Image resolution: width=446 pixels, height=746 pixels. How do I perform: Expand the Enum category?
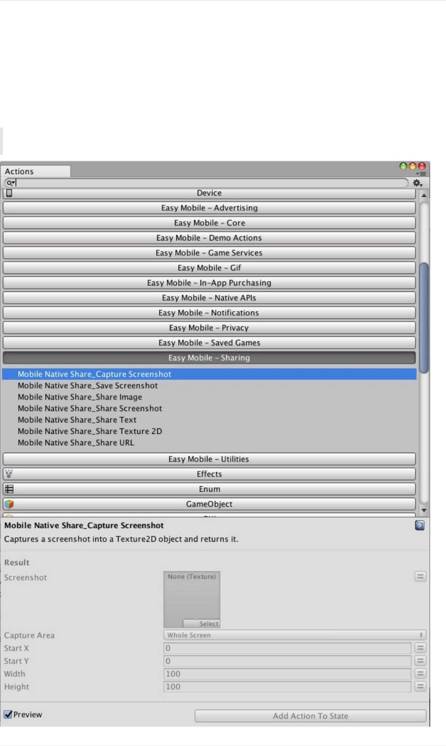[209, 489]
